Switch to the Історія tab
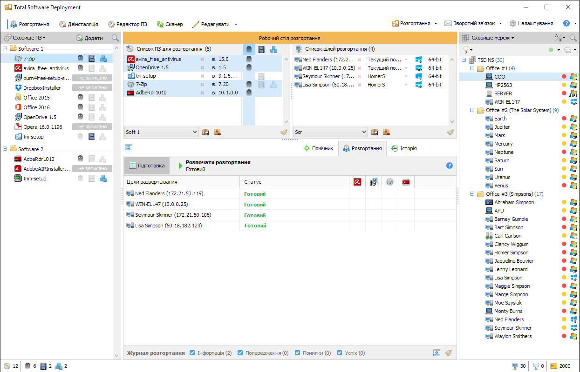This screenshot has width=580, height=372. click(x=403, y=148)
